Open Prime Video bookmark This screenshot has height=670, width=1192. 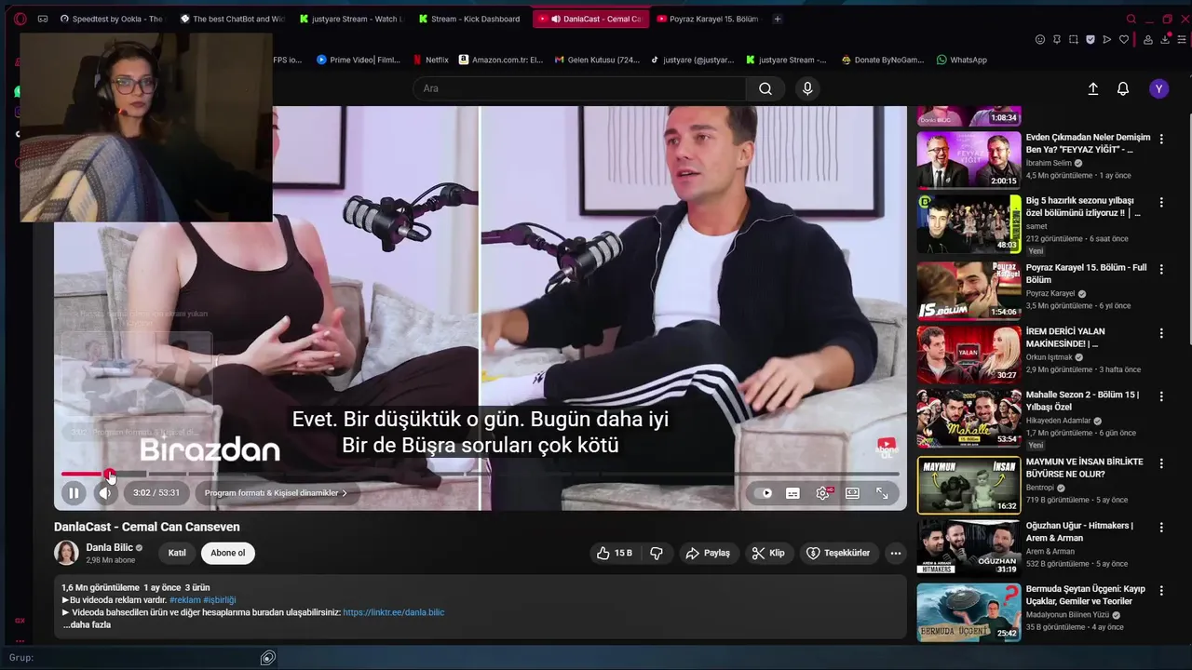point(359,60)
